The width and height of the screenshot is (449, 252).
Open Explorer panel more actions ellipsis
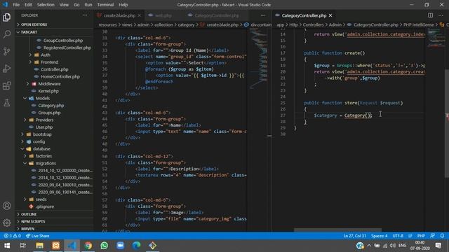click(85, 15)
